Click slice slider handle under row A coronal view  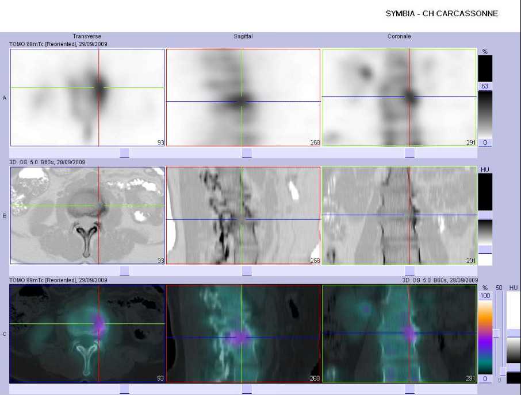click(x=409, y=153)
